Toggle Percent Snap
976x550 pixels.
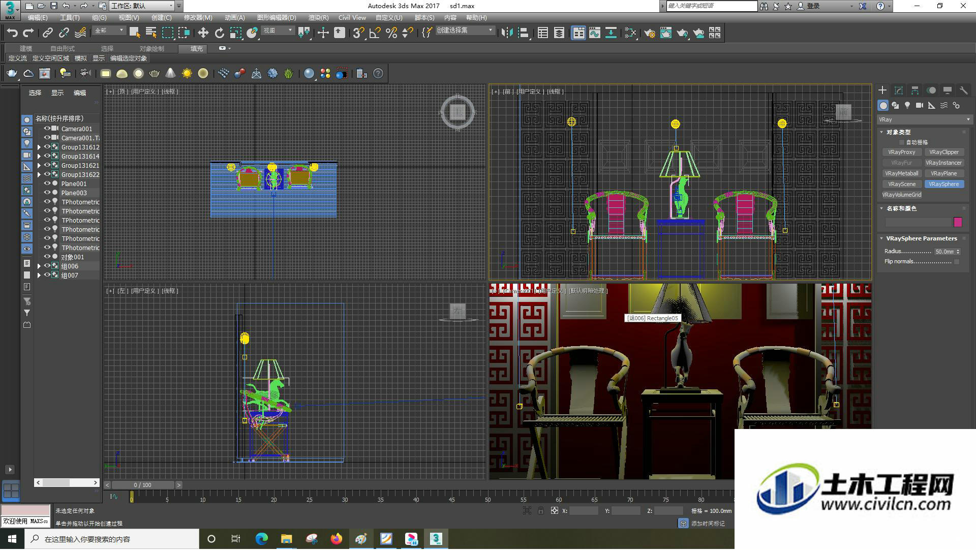click(x=391, y=33)
